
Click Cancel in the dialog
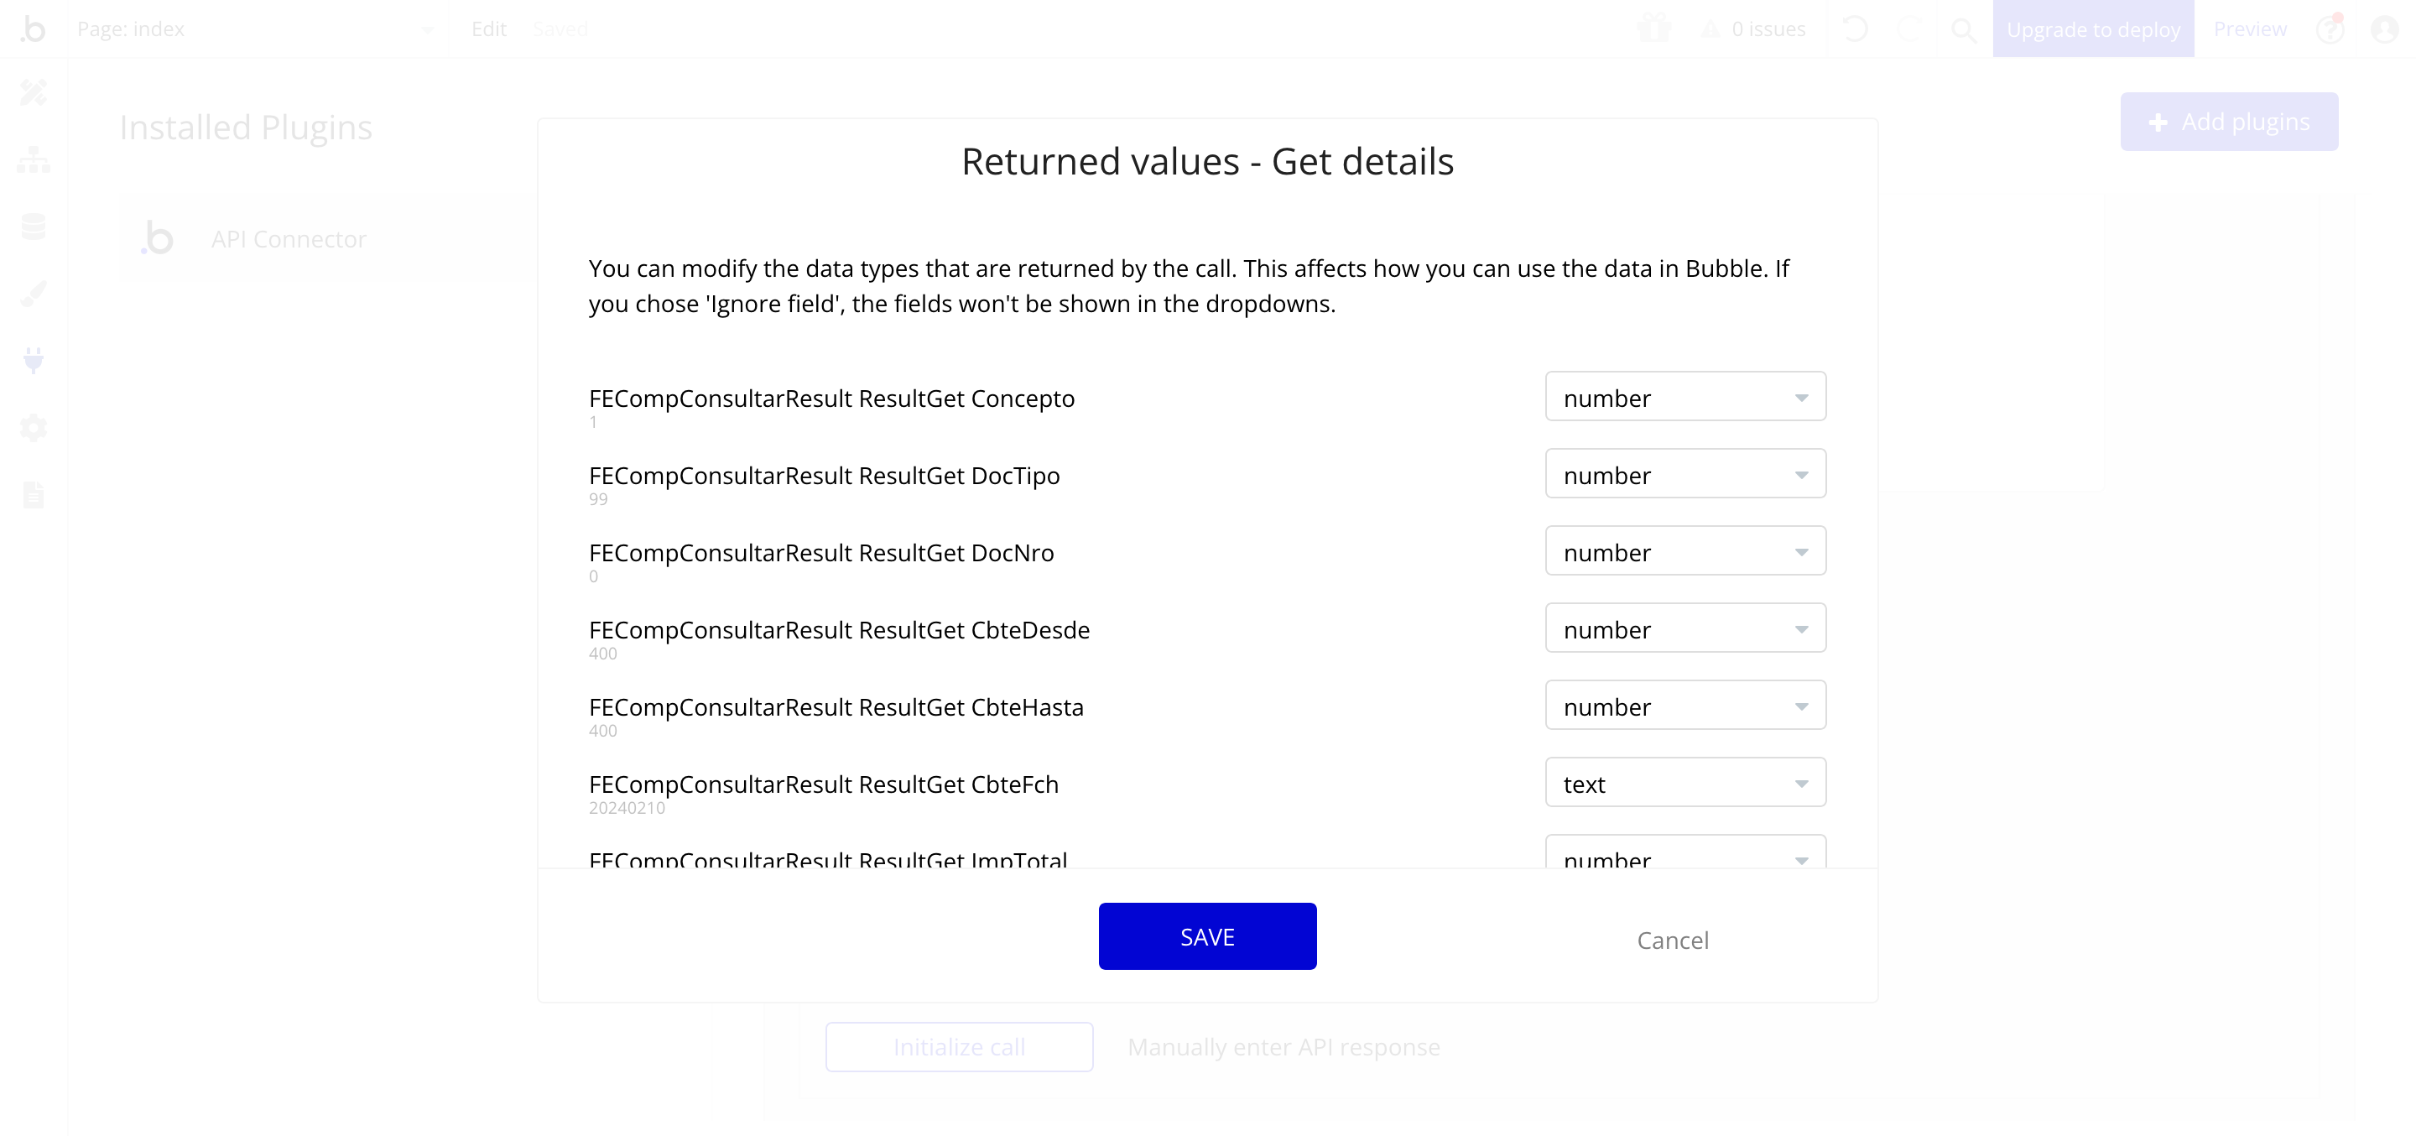1672,940
